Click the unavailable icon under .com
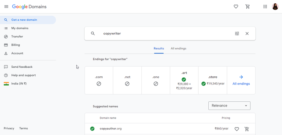Image resolution: width=282 pixels, height=135 pixels. point(99,84)
